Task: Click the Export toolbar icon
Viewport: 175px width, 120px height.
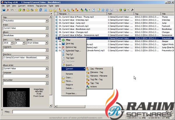Action: coord(99,10)
